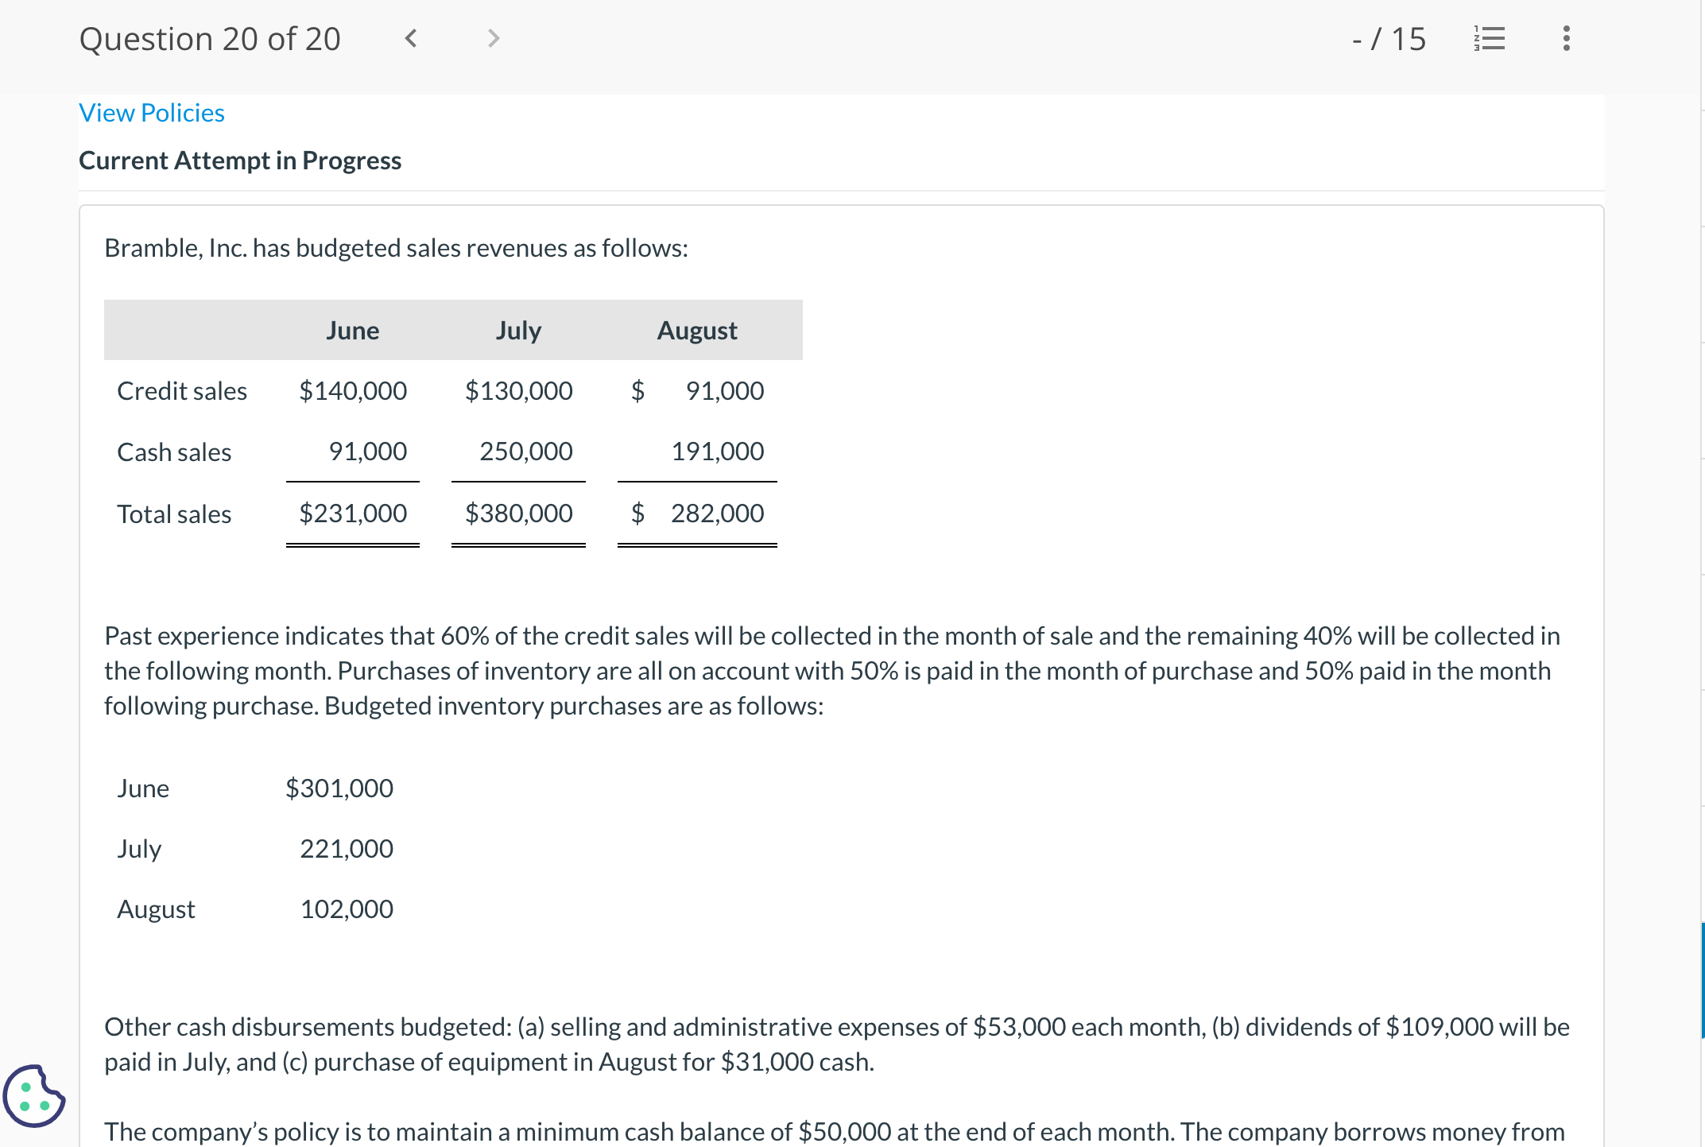This screenshot has height=1147, width=1705.
Task: Open the three-dot more options menu
Action: 1566,38
